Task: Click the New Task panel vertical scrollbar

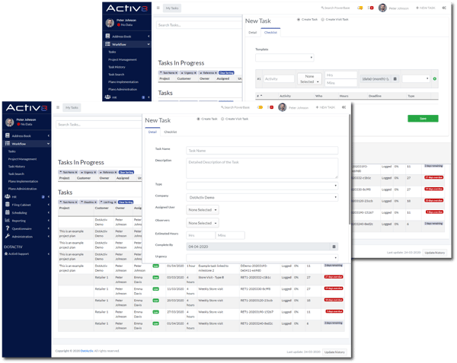Action: (x=349, y=170)
